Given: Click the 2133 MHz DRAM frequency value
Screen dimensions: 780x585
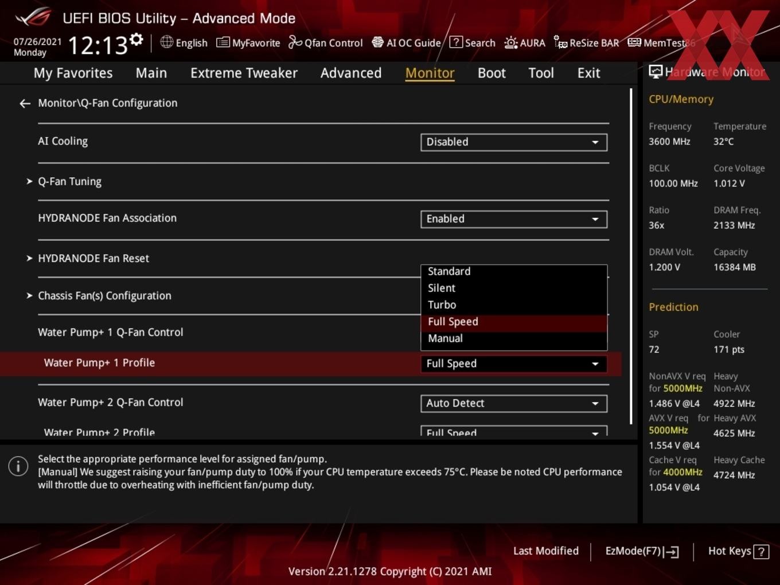Looking at the screenshot, I should pos(734,225).
